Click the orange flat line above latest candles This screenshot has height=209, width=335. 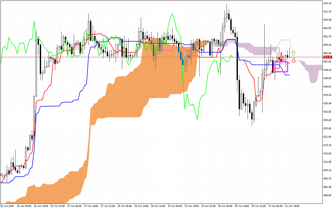pos(285,40)
